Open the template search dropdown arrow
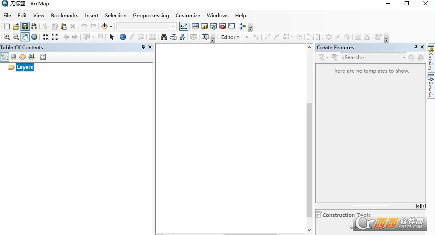Viewport: 435px width, 235px height. [404, 57]
